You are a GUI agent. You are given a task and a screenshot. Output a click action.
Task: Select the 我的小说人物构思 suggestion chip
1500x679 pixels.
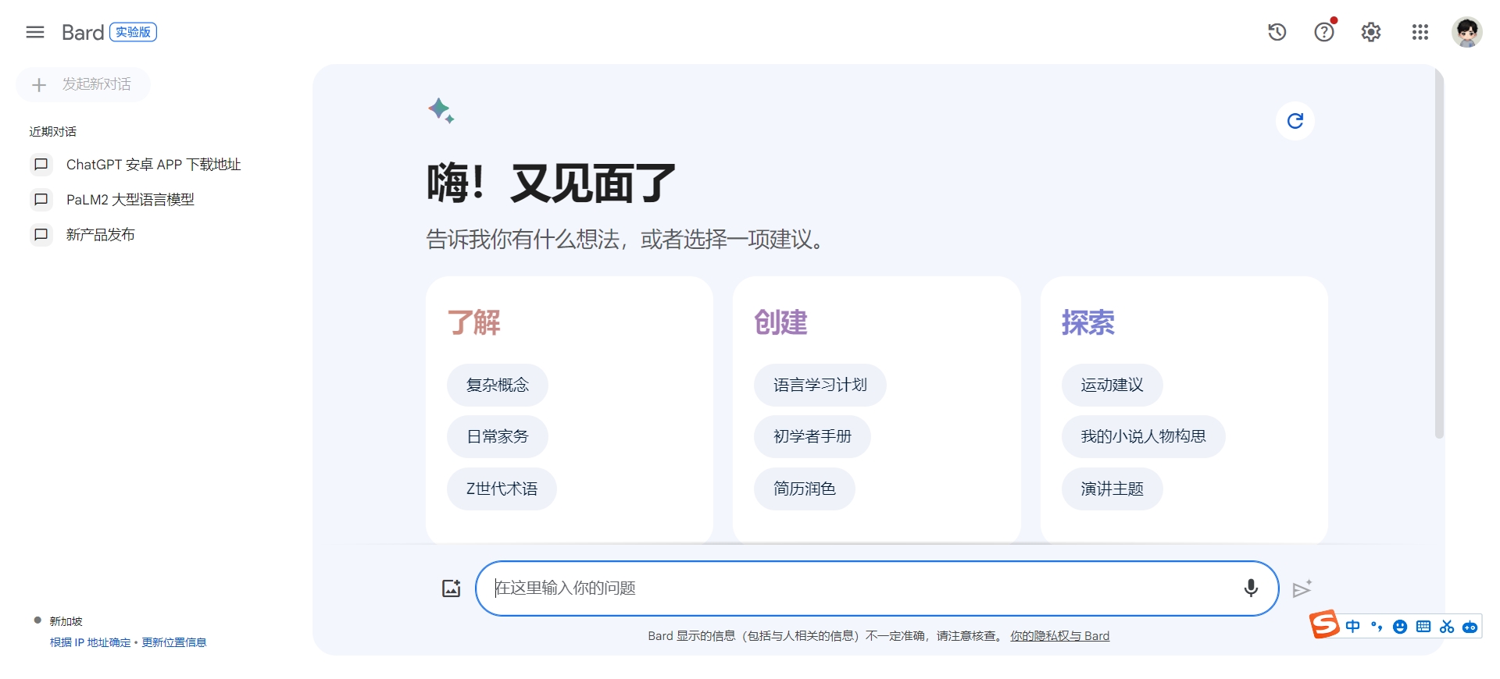(1144, 436)
